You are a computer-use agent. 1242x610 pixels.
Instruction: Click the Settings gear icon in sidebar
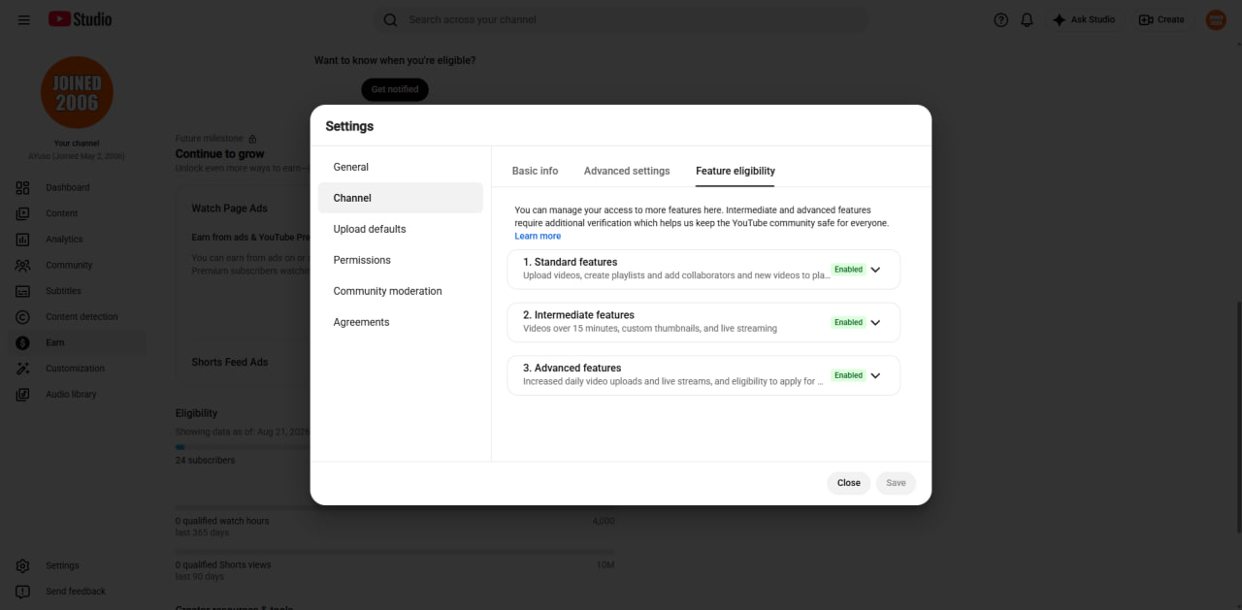[23, 565]
